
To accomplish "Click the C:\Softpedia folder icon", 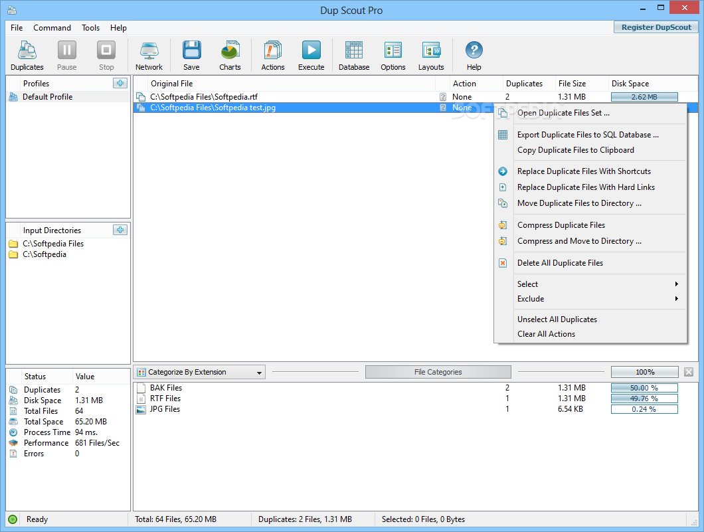I will click(13, 254).
